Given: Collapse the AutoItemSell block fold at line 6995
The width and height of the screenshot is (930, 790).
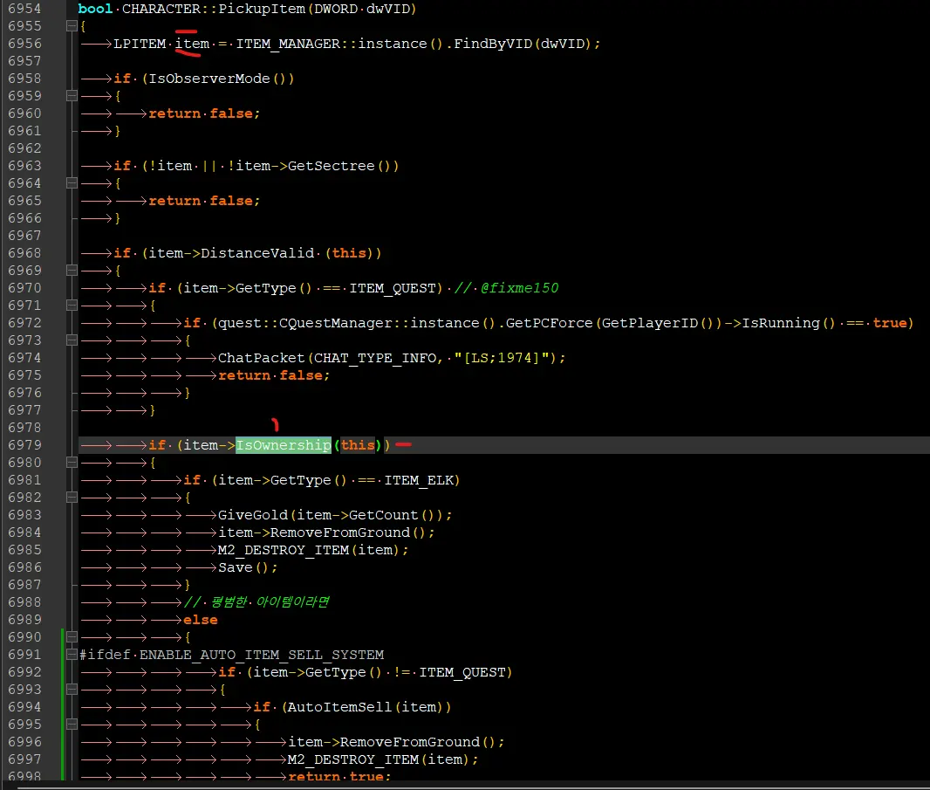Looking at the screenshot, I should pyautogui.click(x=72, y=725).
